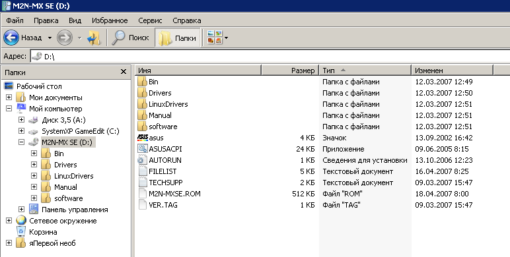Select Панель управления icon in tree
Screen dimensions: 510x257
(x=34, y=210)
